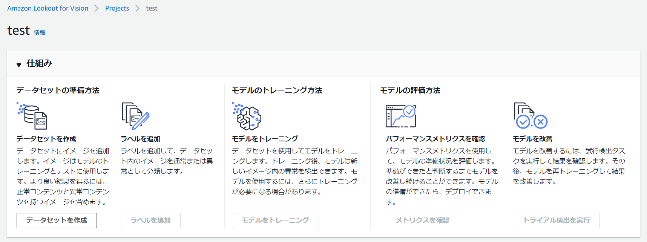
Task: Click the training description paragraph
Action: (x=295, y=171)
